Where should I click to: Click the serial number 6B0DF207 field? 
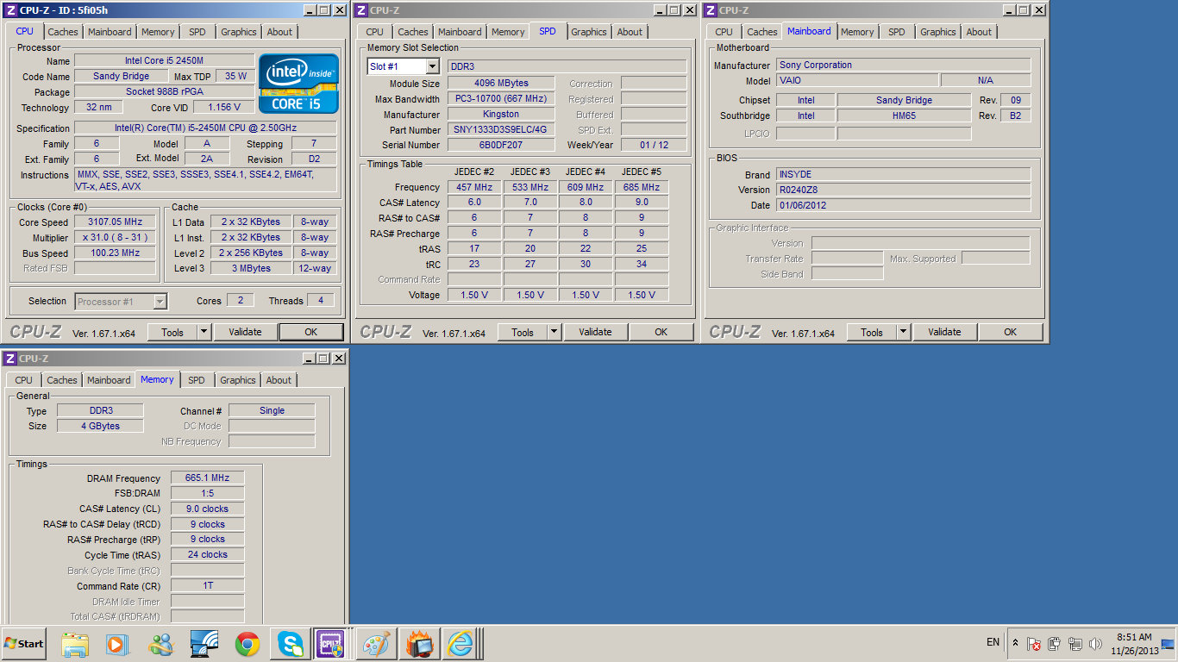coord(500,146)
